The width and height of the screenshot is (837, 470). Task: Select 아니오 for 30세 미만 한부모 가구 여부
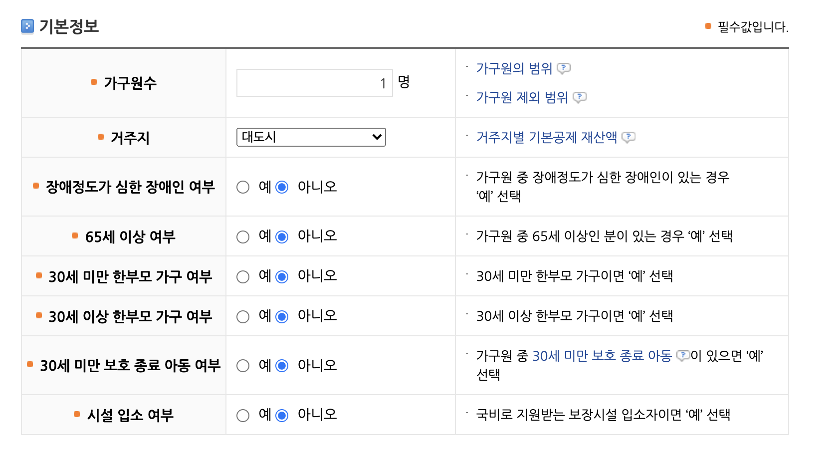(281, 276)
